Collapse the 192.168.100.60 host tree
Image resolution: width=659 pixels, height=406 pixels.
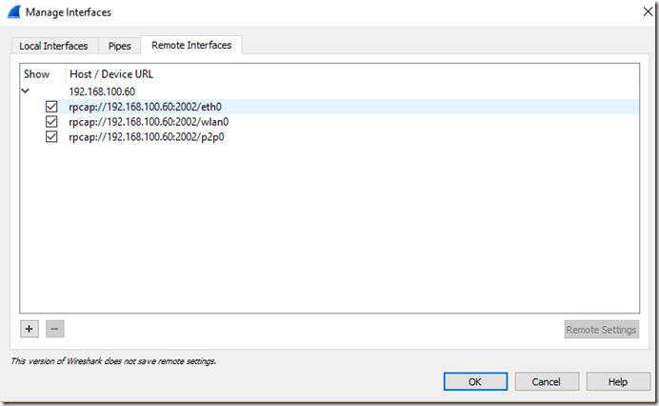(x=26, y=91)
